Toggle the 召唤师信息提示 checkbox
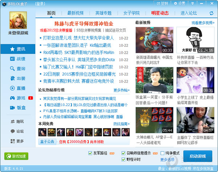This screenshot has height=172, width=218. [x=123, y=153]
